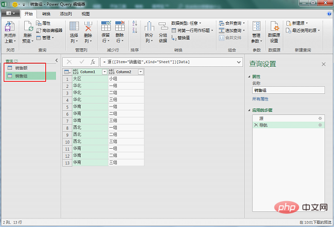Cancel formula edit with the X icon
The width and height of the screenshot is (334, 227).
click(x=69, y=62)
